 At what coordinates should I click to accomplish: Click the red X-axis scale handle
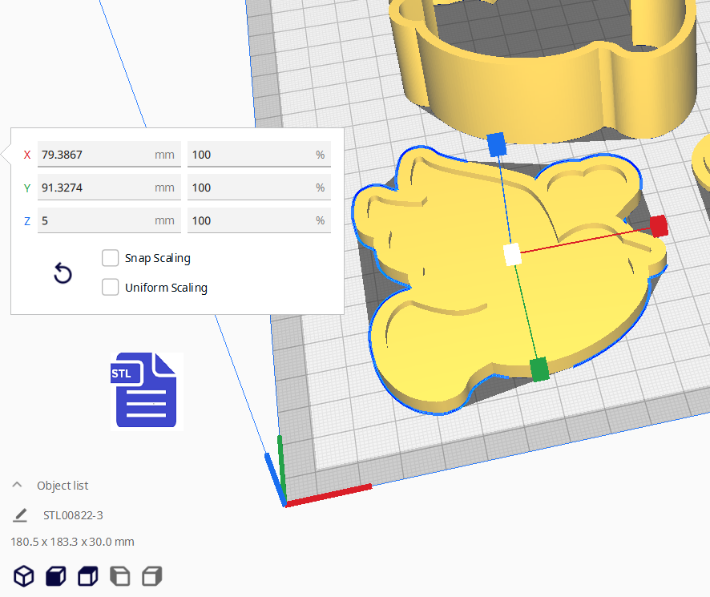click(x=659, y=226)
